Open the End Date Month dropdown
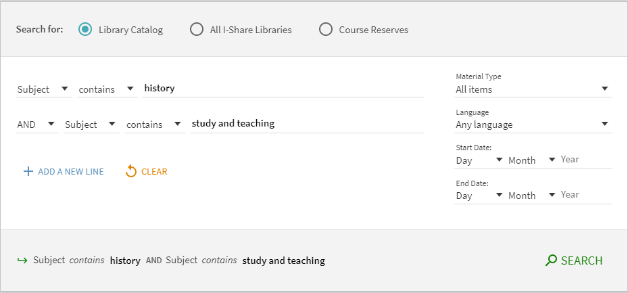Viewport: 628px width, 293px height. [x=531, y=196]
